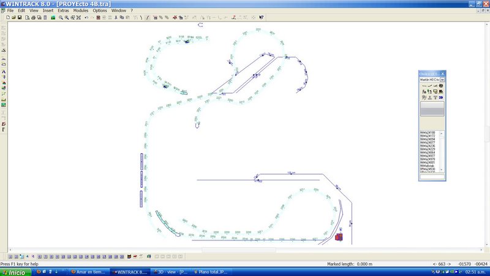The width and height of the screenshot is (490, 276).
Task: Switch to 'Plano total.JP...' taskbar window
Action: [211, 272]
